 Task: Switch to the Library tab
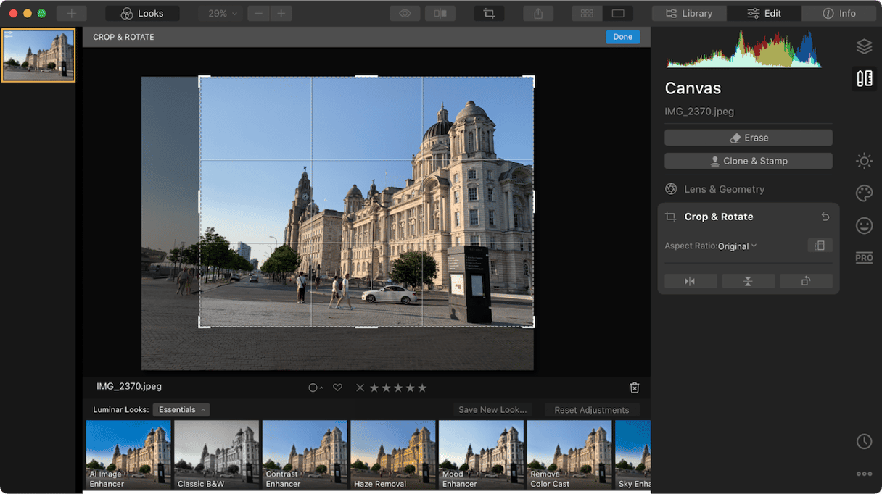click(689, 13)
